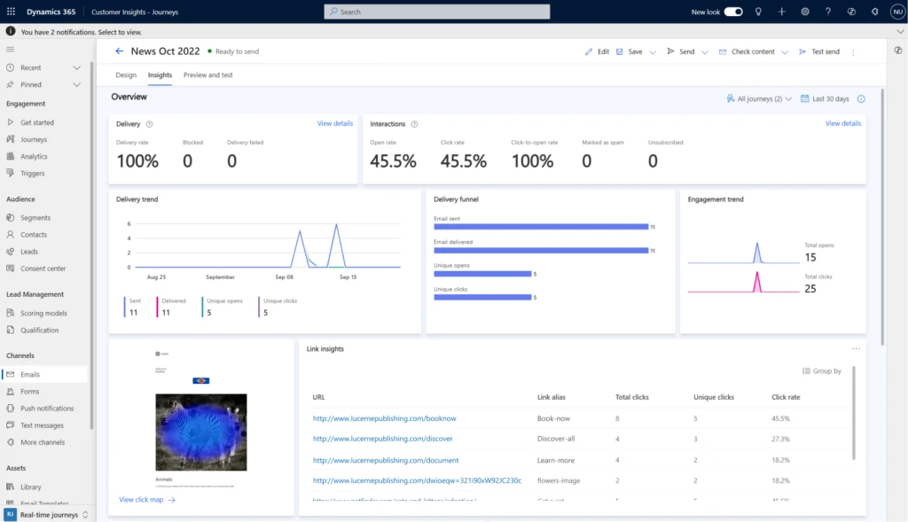Image resolution: width=908 pixels, height=522 pixels.
Task: Click inside the Search box
Action: (x=436, y=12)
